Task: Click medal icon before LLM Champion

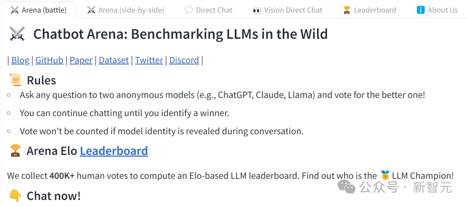Action: pyautogui.click(x=385, y=175)
